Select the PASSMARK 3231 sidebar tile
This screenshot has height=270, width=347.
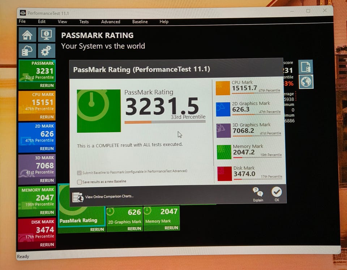(x=37, y=71)
